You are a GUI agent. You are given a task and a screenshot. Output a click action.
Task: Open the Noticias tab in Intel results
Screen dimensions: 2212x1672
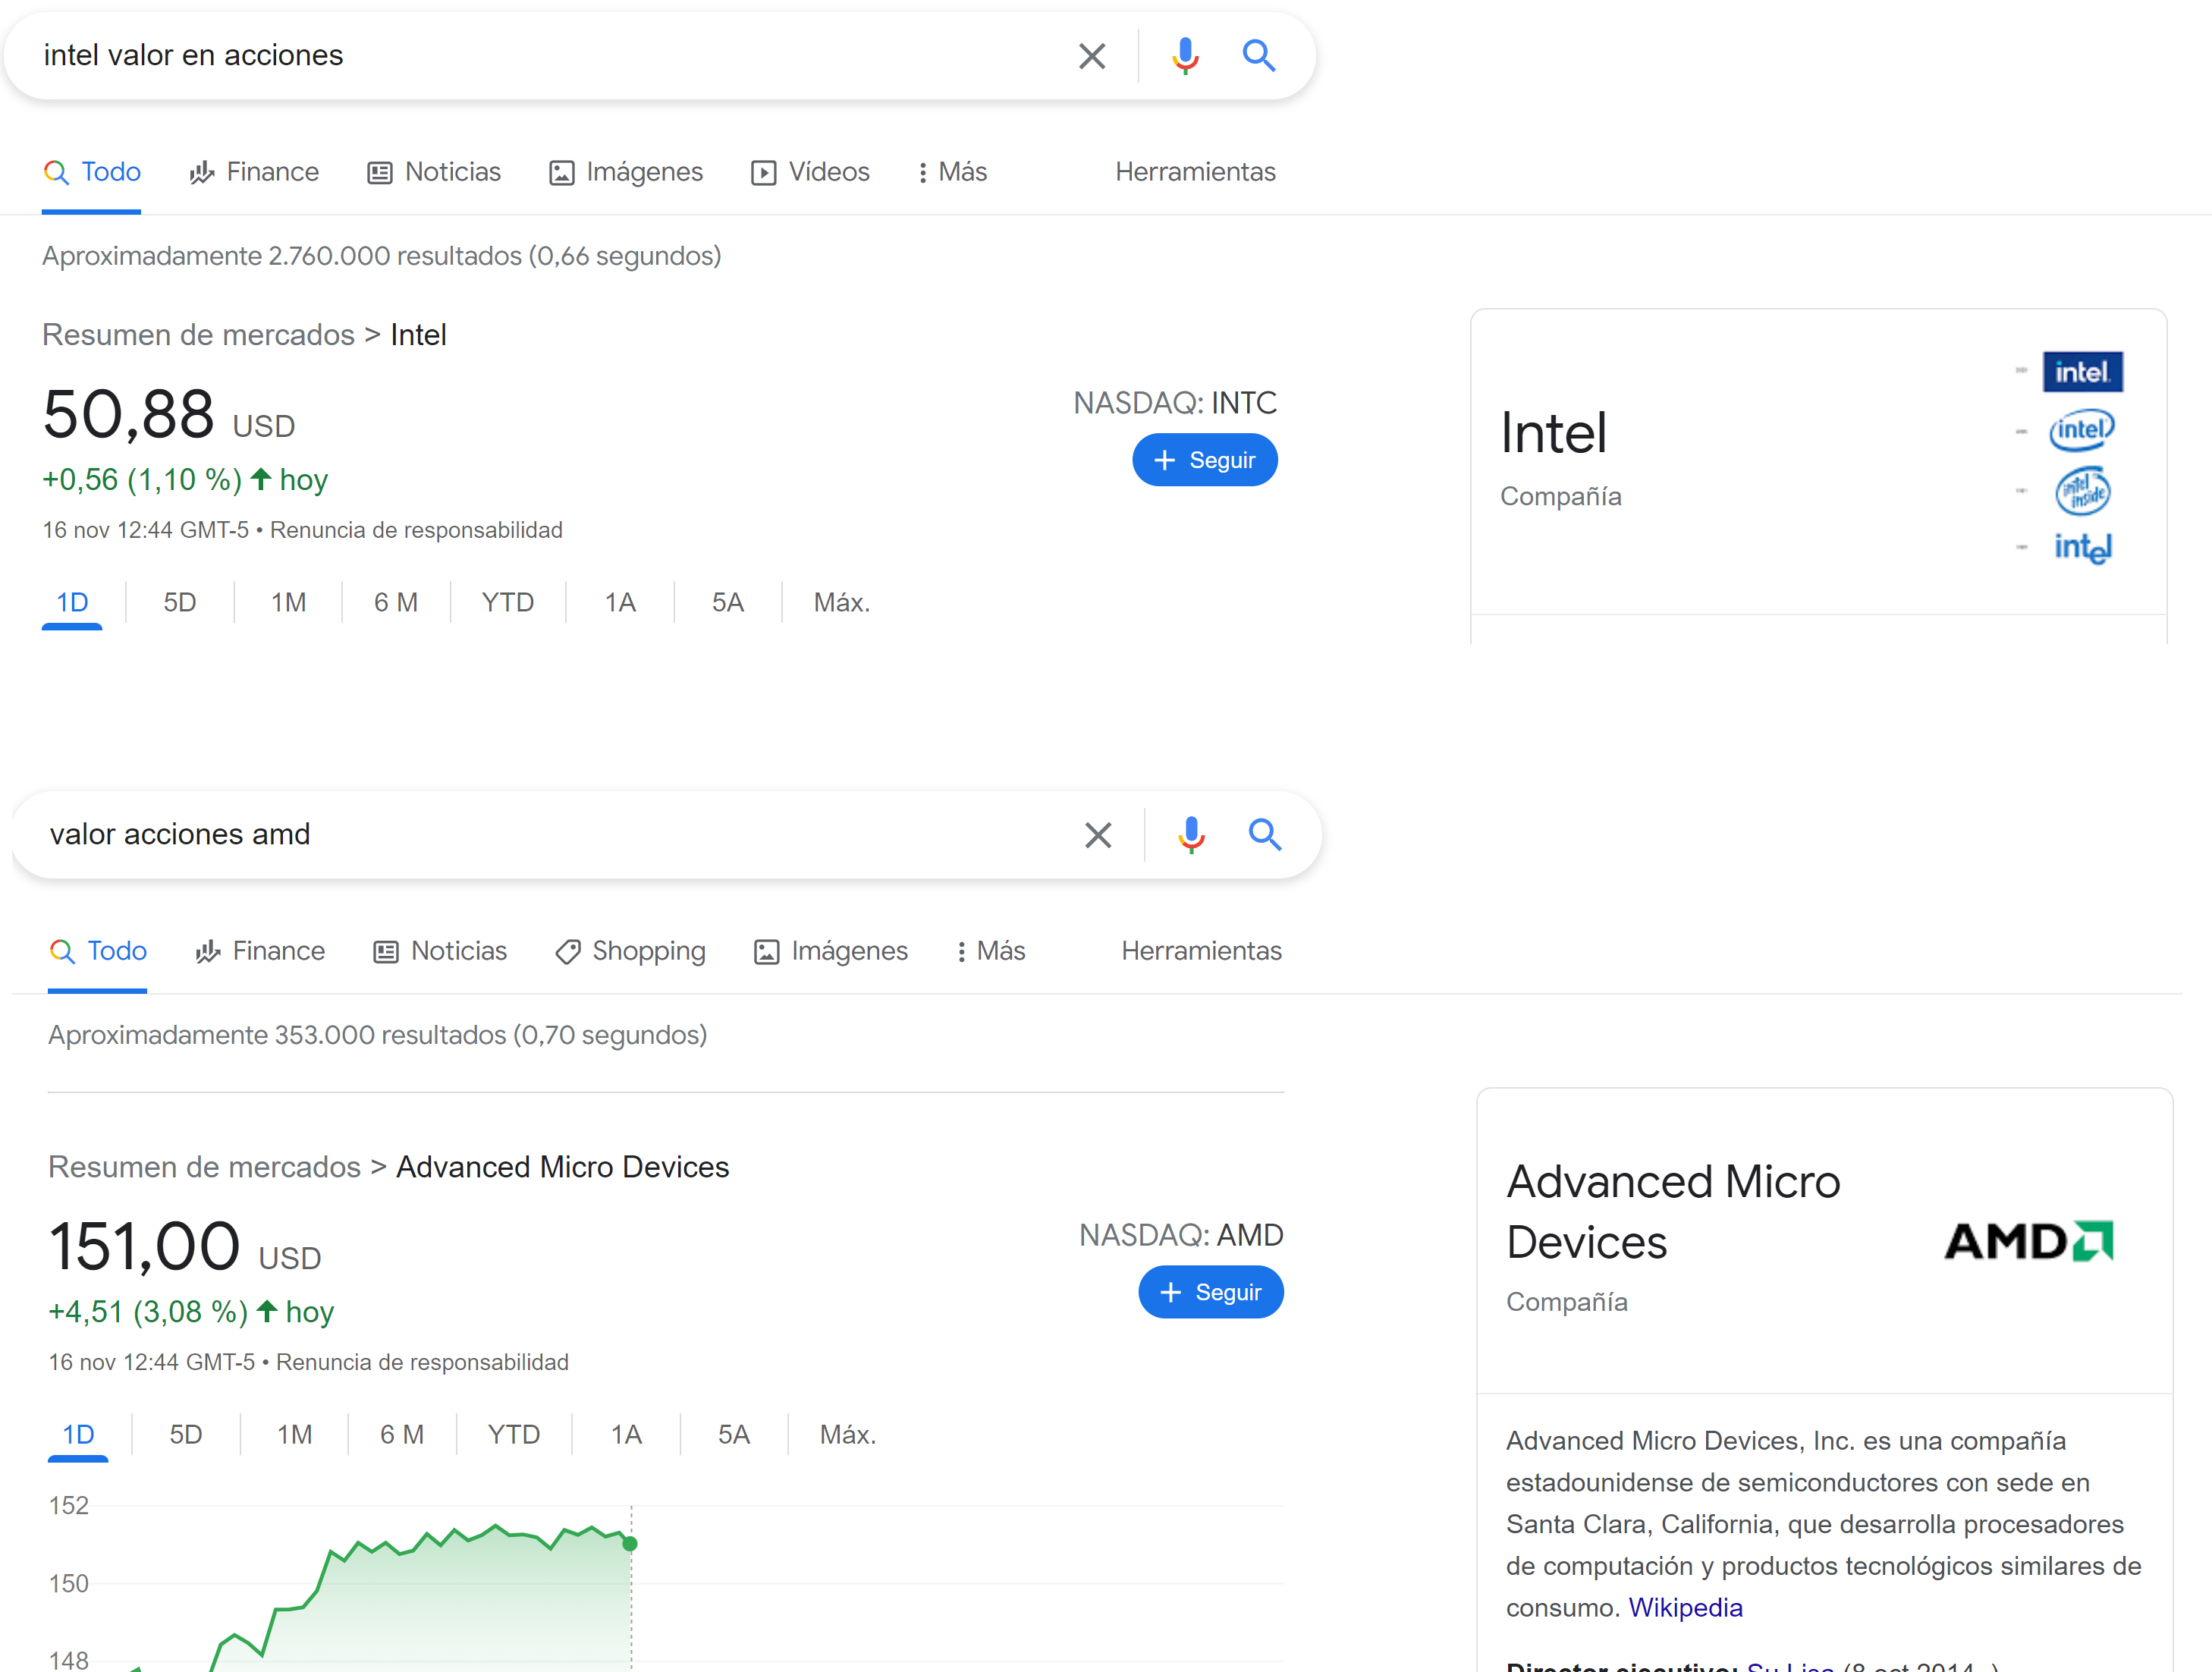(434, 172)
